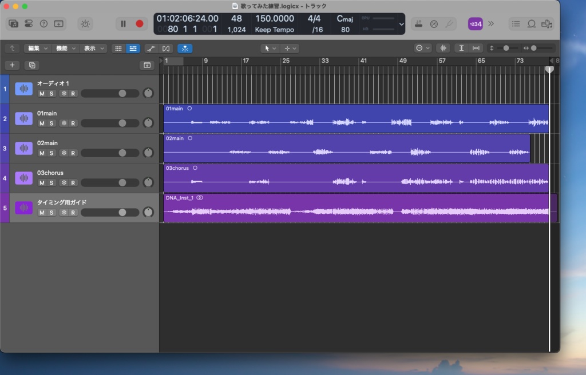Select the DNA_Inst_1 audio region
Screen dimensions: 586x375
(361, 208)
